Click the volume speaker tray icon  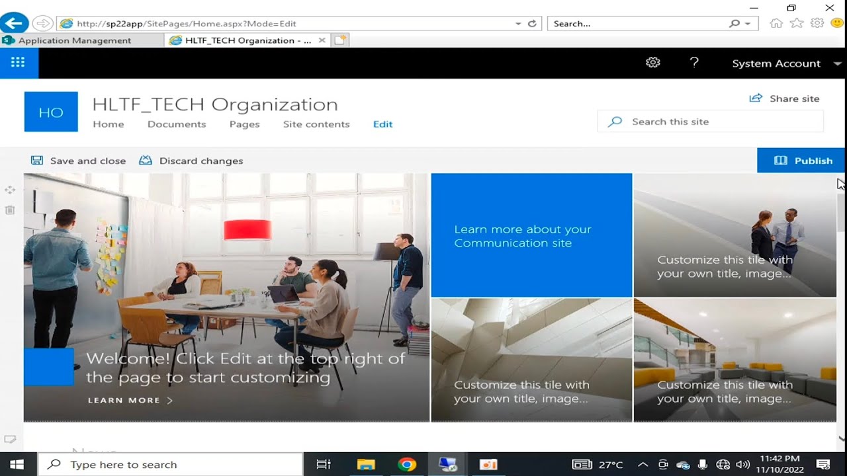(x=742, y=465)
